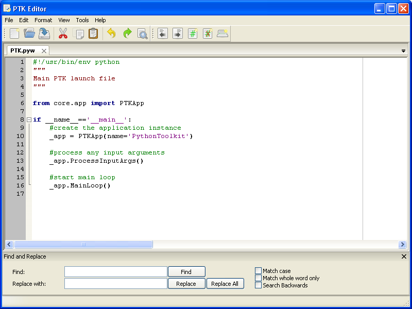Open the tab list dropdown arrow
Viewport: 412px width, 309px height.
403,51
